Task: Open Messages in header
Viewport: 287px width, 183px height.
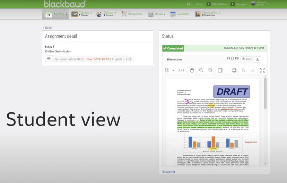Action: 239,4
